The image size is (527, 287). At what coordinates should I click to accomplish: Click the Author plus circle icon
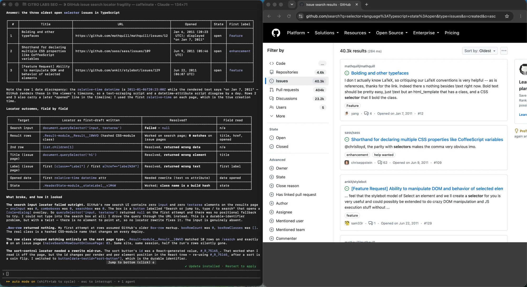point(271,203)
